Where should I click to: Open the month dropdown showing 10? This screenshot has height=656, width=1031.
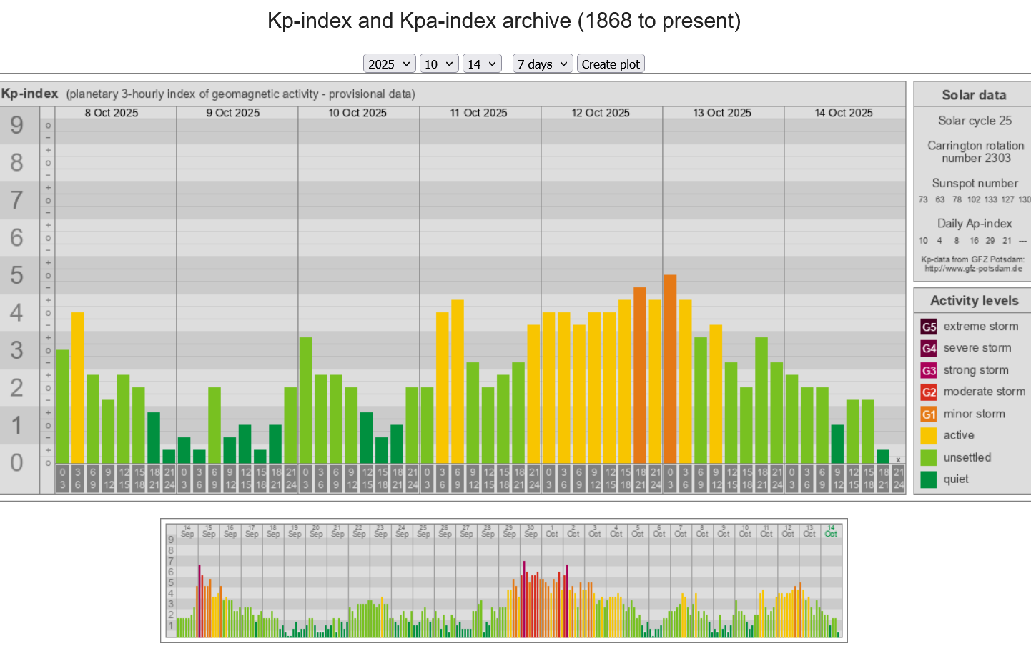pos(438,64)
